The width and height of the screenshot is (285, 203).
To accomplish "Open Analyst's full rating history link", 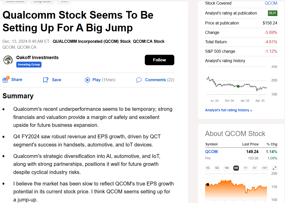I will [229, 110].
